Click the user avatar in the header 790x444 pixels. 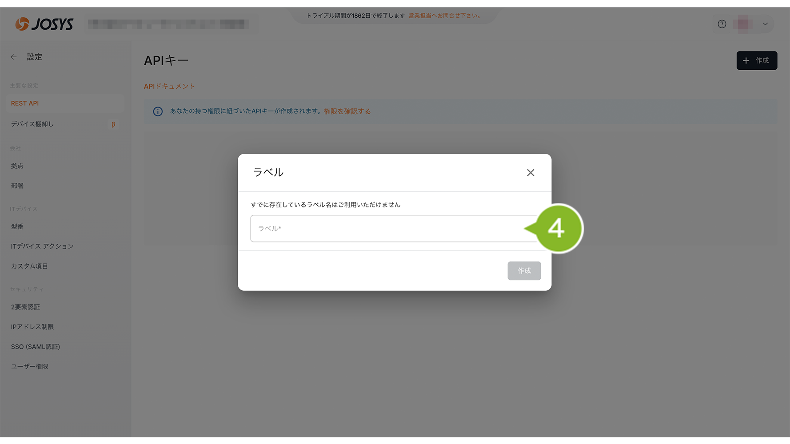[742, 24]
